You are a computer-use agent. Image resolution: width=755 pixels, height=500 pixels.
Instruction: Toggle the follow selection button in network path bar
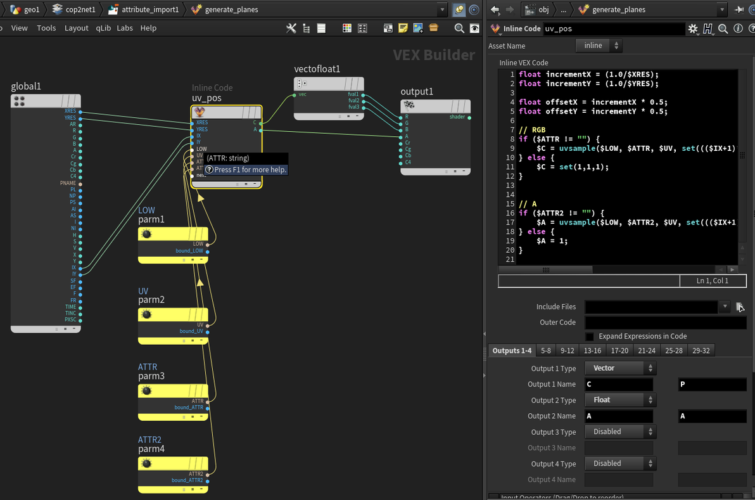tap(473, 10)
